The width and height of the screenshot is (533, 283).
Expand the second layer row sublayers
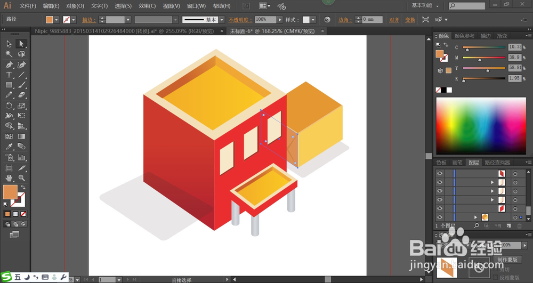coord(492,182)
